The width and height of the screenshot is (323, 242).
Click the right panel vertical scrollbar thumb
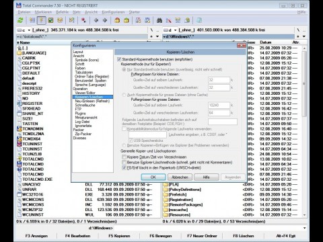coord(304,84)
